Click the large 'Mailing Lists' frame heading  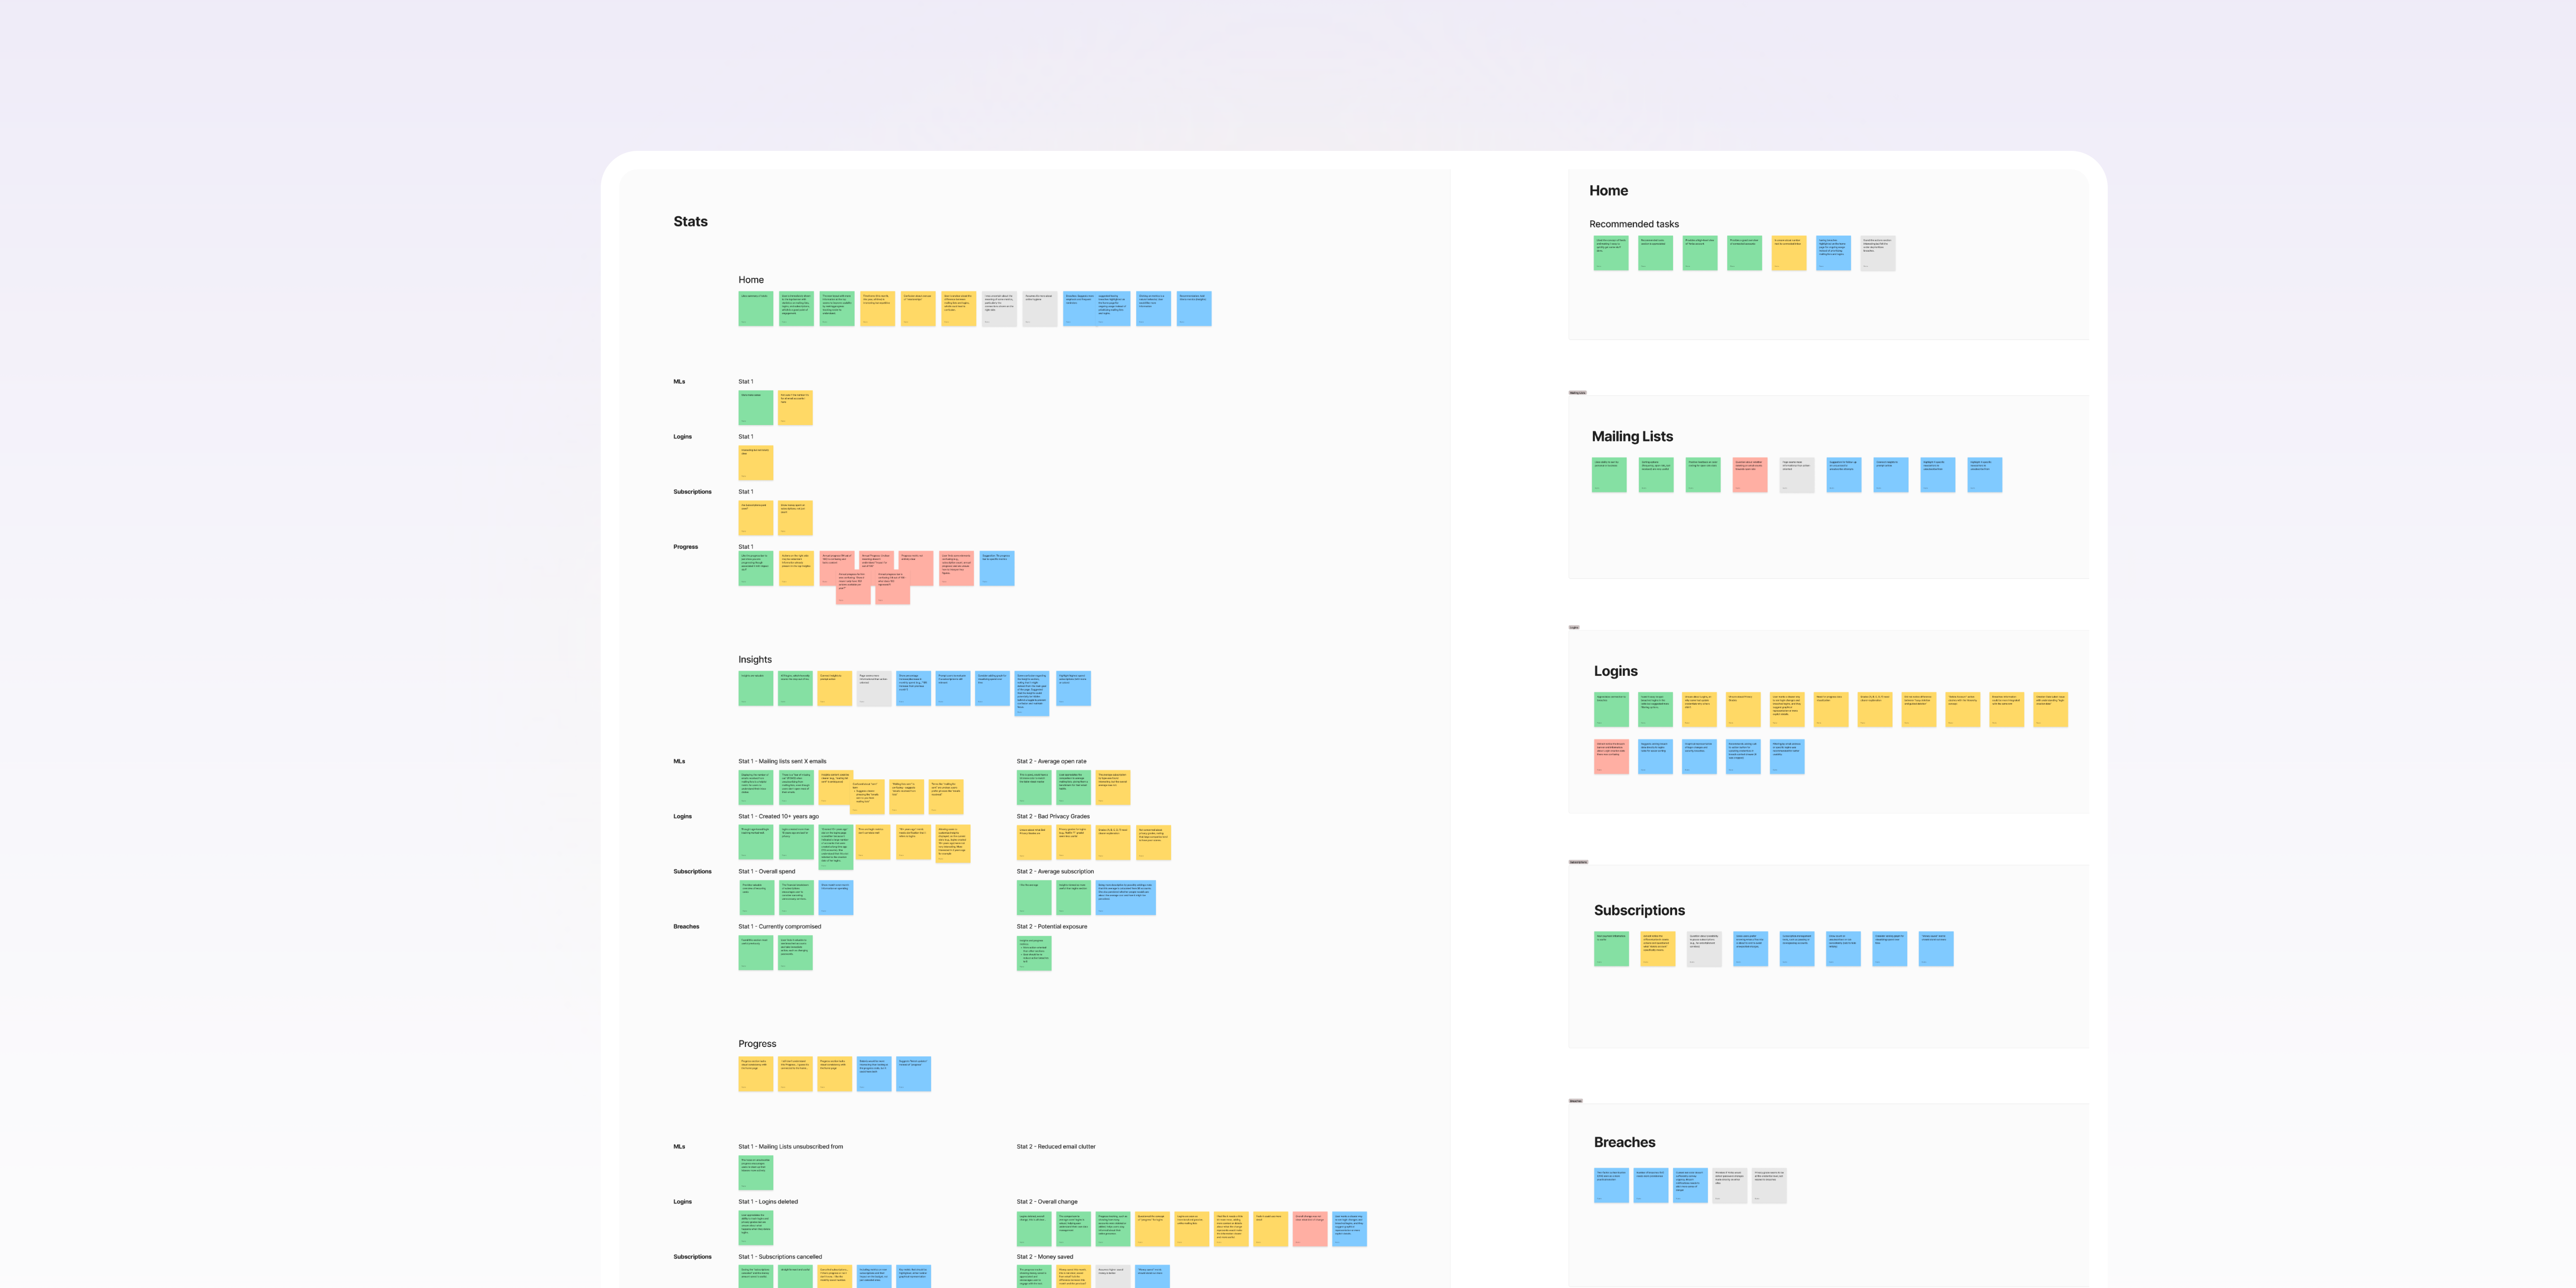tap(1632, 436)
